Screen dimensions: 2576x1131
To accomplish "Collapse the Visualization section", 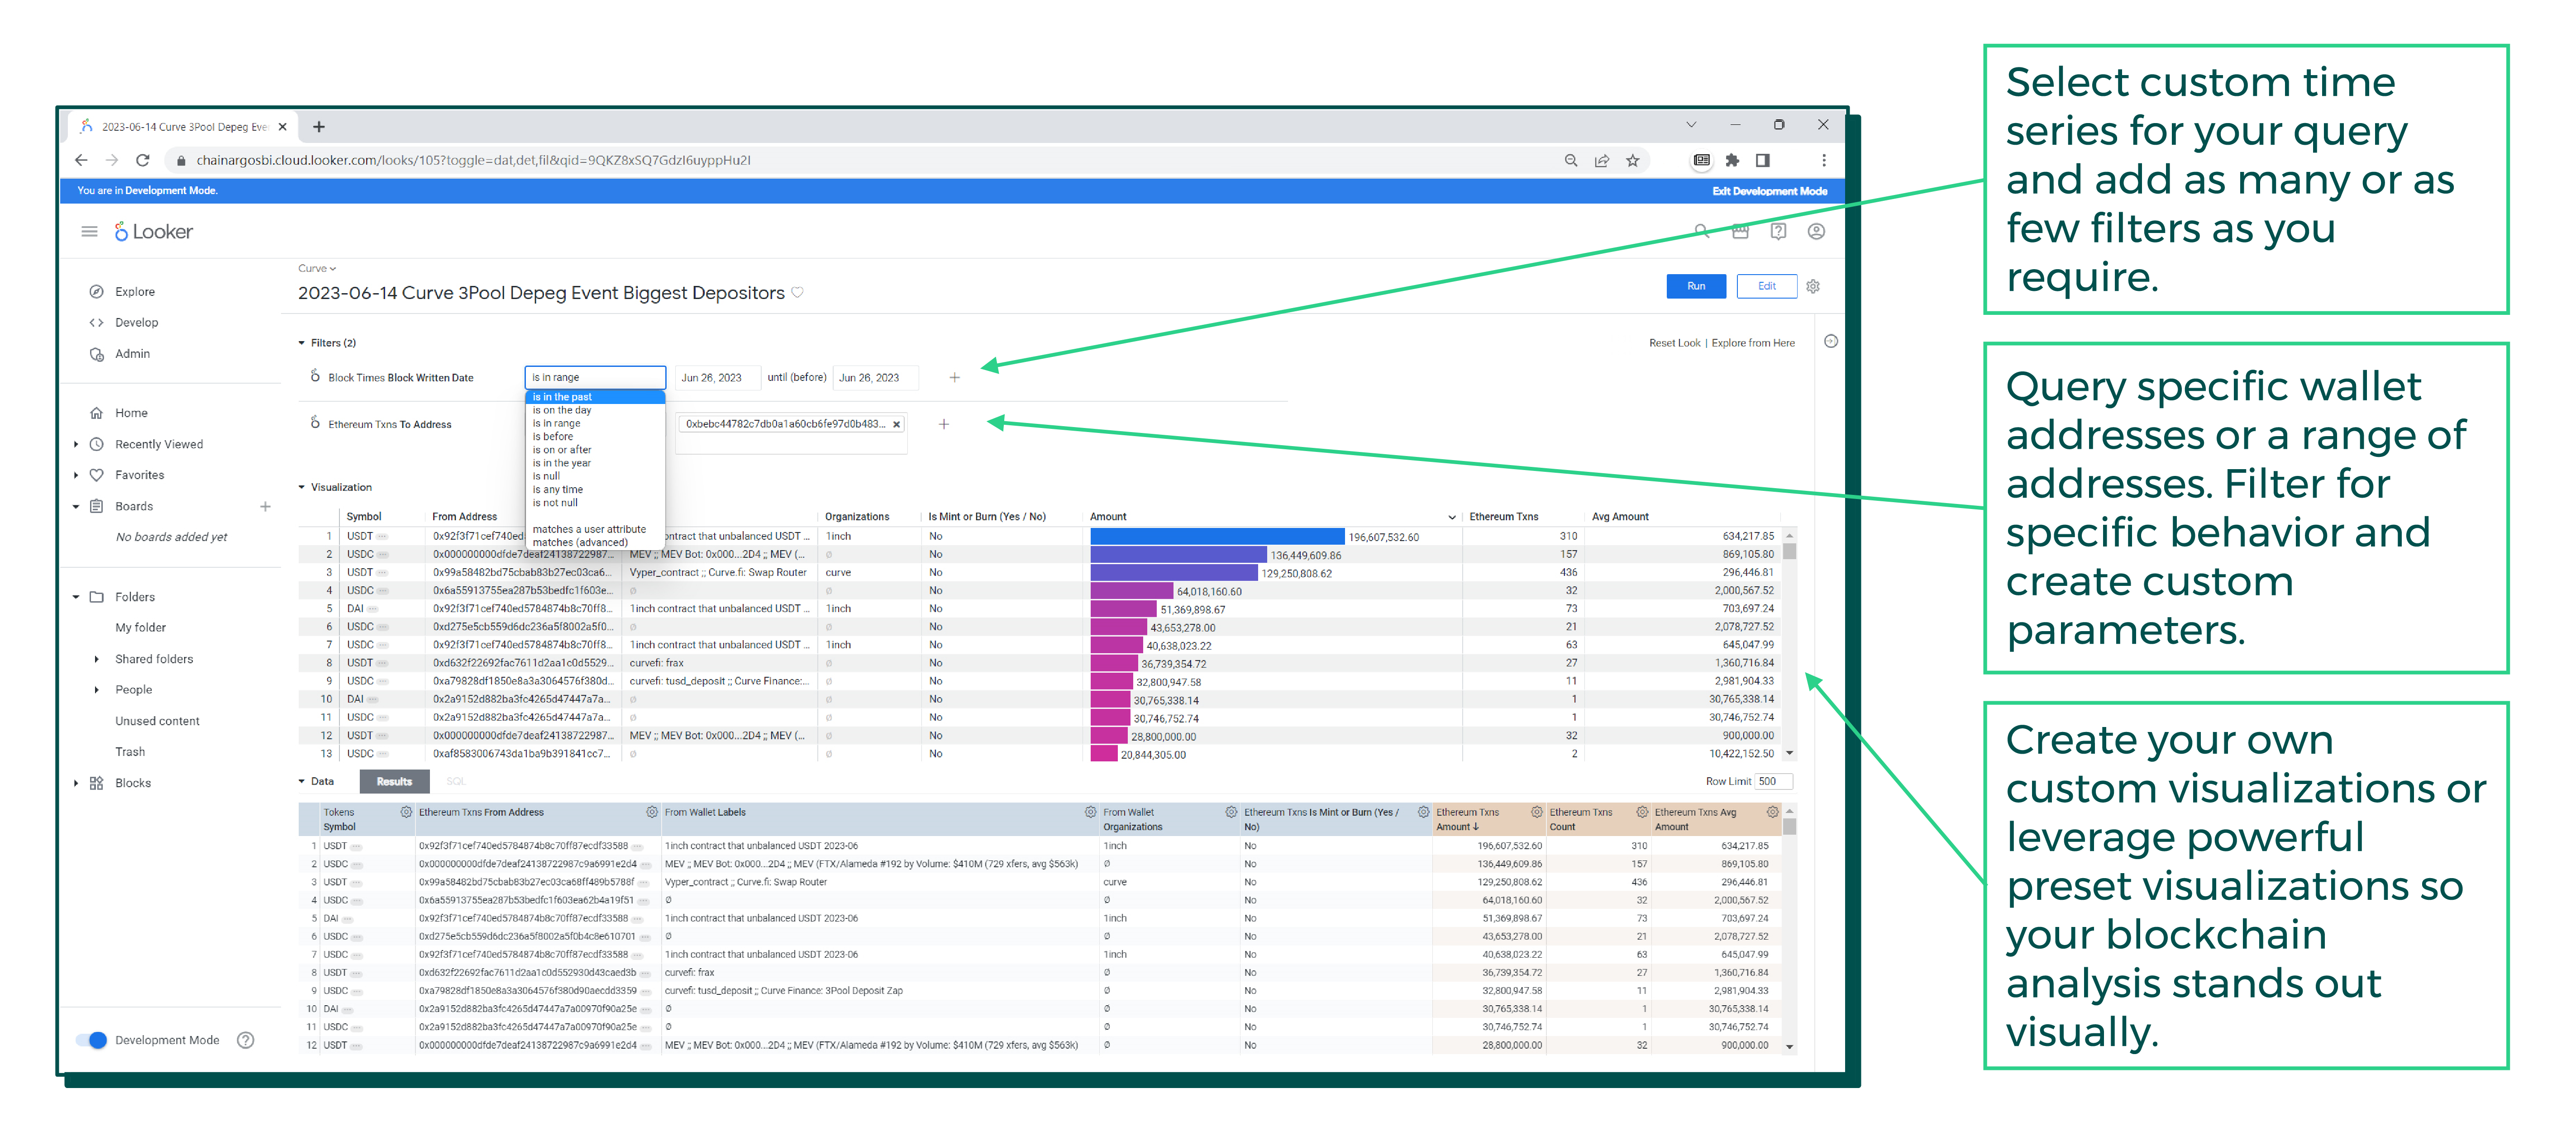I will [x=301, y=488].
